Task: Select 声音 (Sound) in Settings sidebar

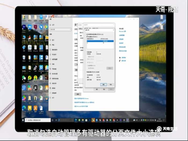Action: pyautogui.click(x=53, y=45)
